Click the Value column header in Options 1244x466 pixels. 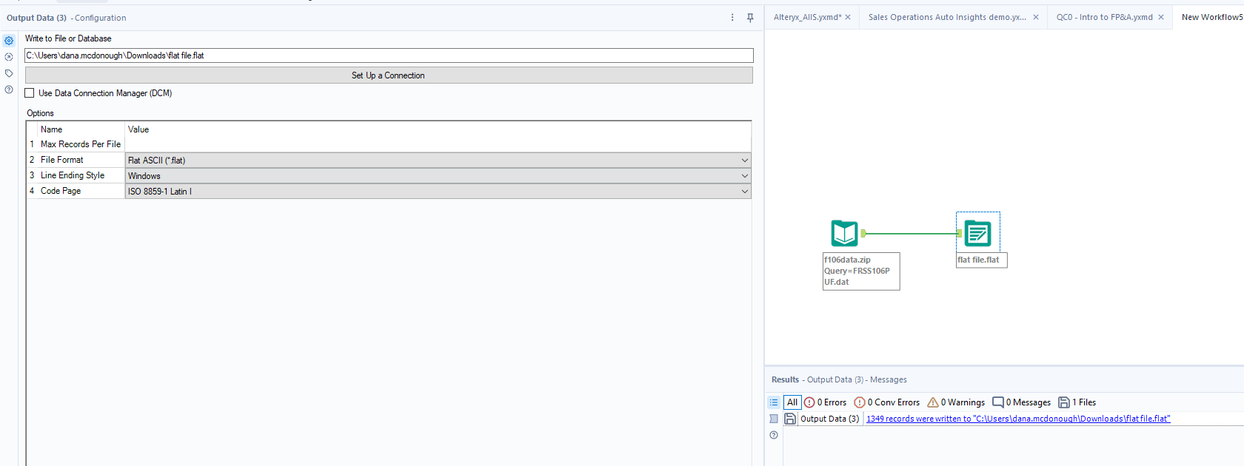click(x=138, y=129)
